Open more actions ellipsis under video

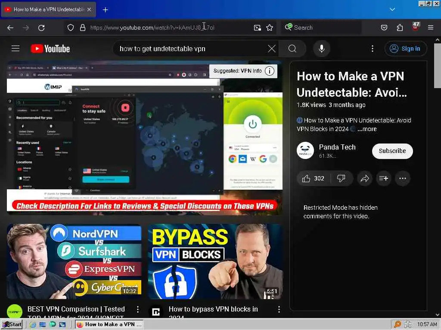[x=403, y=178]
